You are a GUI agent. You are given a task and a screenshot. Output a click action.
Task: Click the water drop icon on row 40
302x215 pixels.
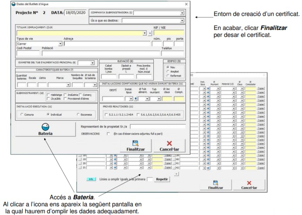pyautogui.click(x=208, y=160)
